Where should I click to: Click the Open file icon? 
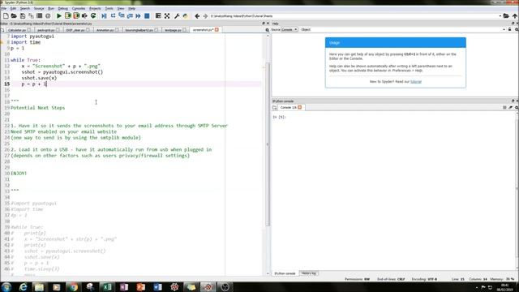pyautogui.click(x=14, y=16)
